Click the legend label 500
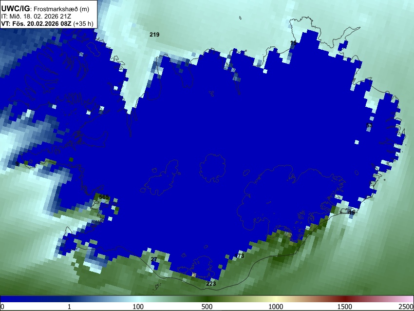The height and width of the screenshot is (311, 414). pyautogui.click(x=207, y=307)
